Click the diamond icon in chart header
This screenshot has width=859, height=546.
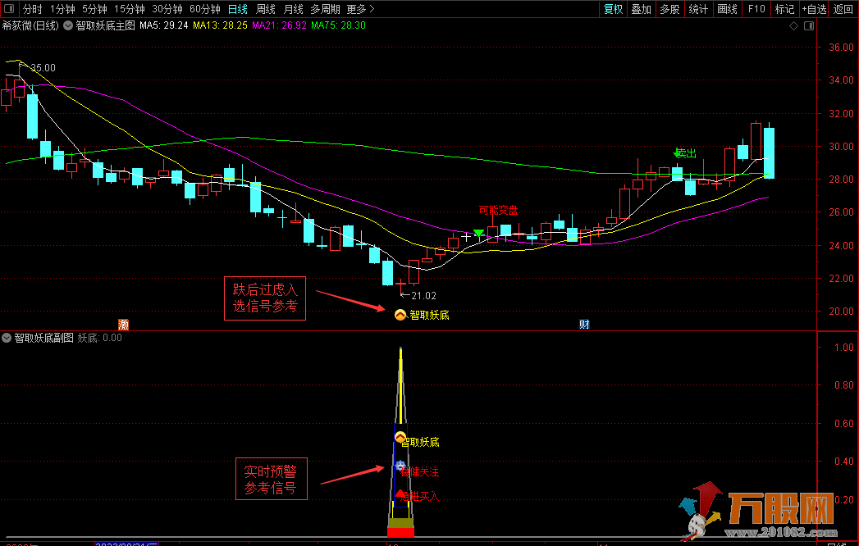point(793,25)
